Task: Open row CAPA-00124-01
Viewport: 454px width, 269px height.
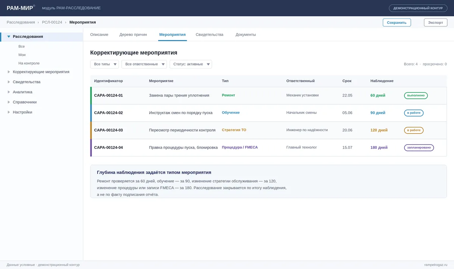Action: click(269, 95)
